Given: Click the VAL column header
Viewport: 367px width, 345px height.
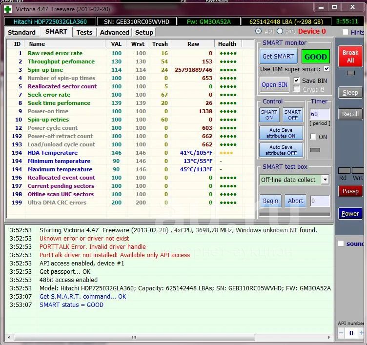Looking at the screenshot, I should 116,44.
